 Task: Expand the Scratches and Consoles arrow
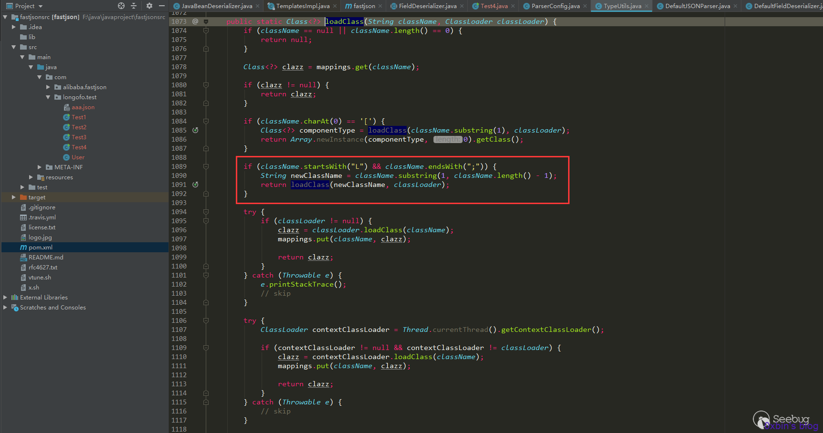click(5, 307)
